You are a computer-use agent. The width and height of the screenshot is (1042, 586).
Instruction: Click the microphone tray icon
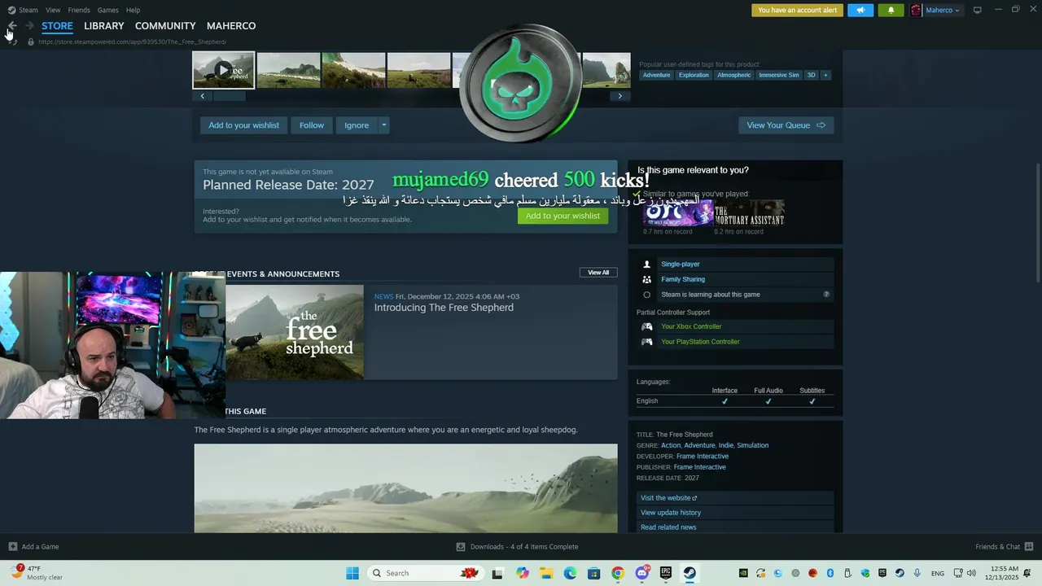(x=917, y=573)
